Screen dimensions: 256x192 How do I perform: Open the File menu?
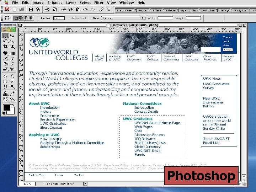15,2
